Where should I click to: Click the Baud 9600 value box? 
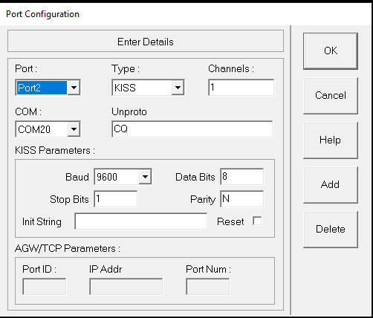[x=117, y=177]
